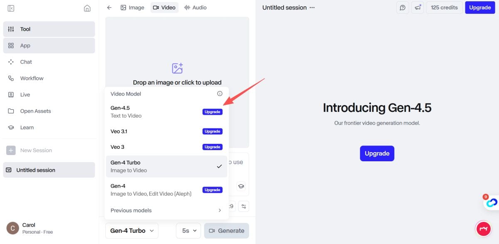Expand Previous models submenu

point(166,210)
